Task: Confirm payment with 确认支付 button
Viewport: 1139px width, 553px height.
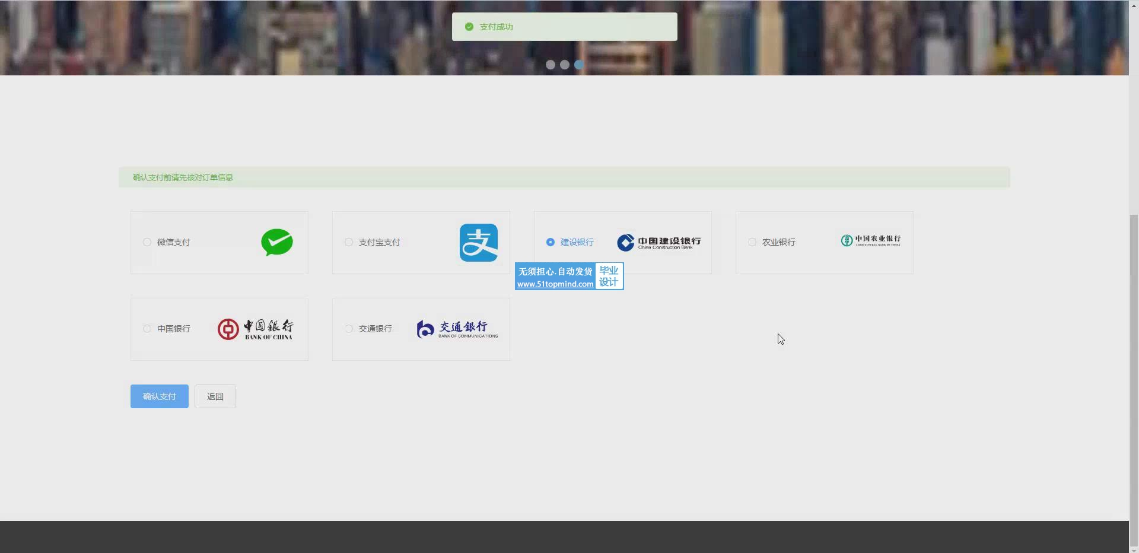Action: (x=160, y=396)
